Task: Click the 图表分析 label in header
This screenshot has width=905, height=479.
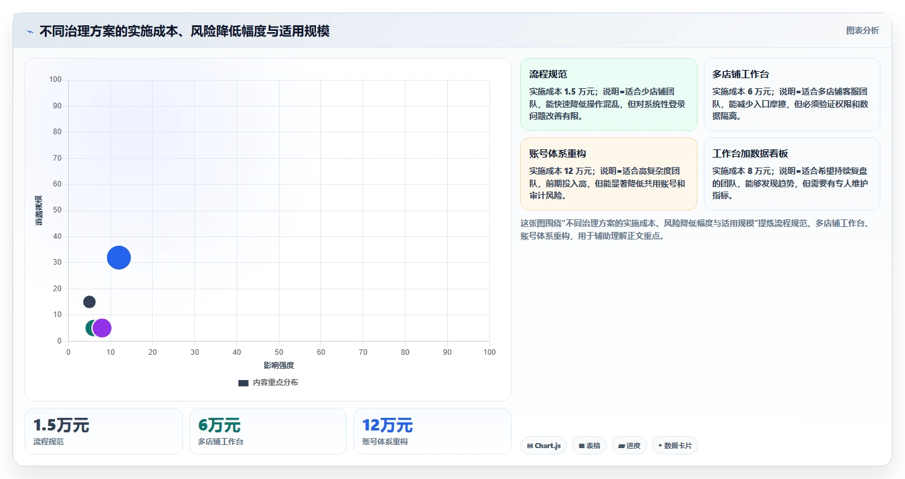Action: (862, 30)
